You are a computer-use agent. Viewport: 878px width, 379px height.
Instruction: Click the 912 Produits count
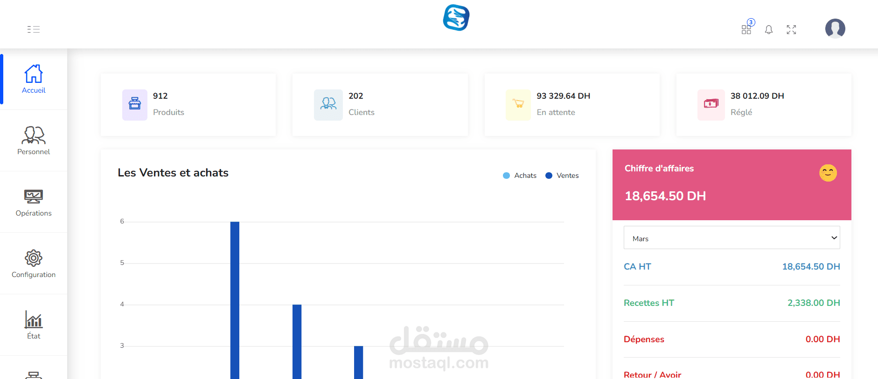(160, 96)
